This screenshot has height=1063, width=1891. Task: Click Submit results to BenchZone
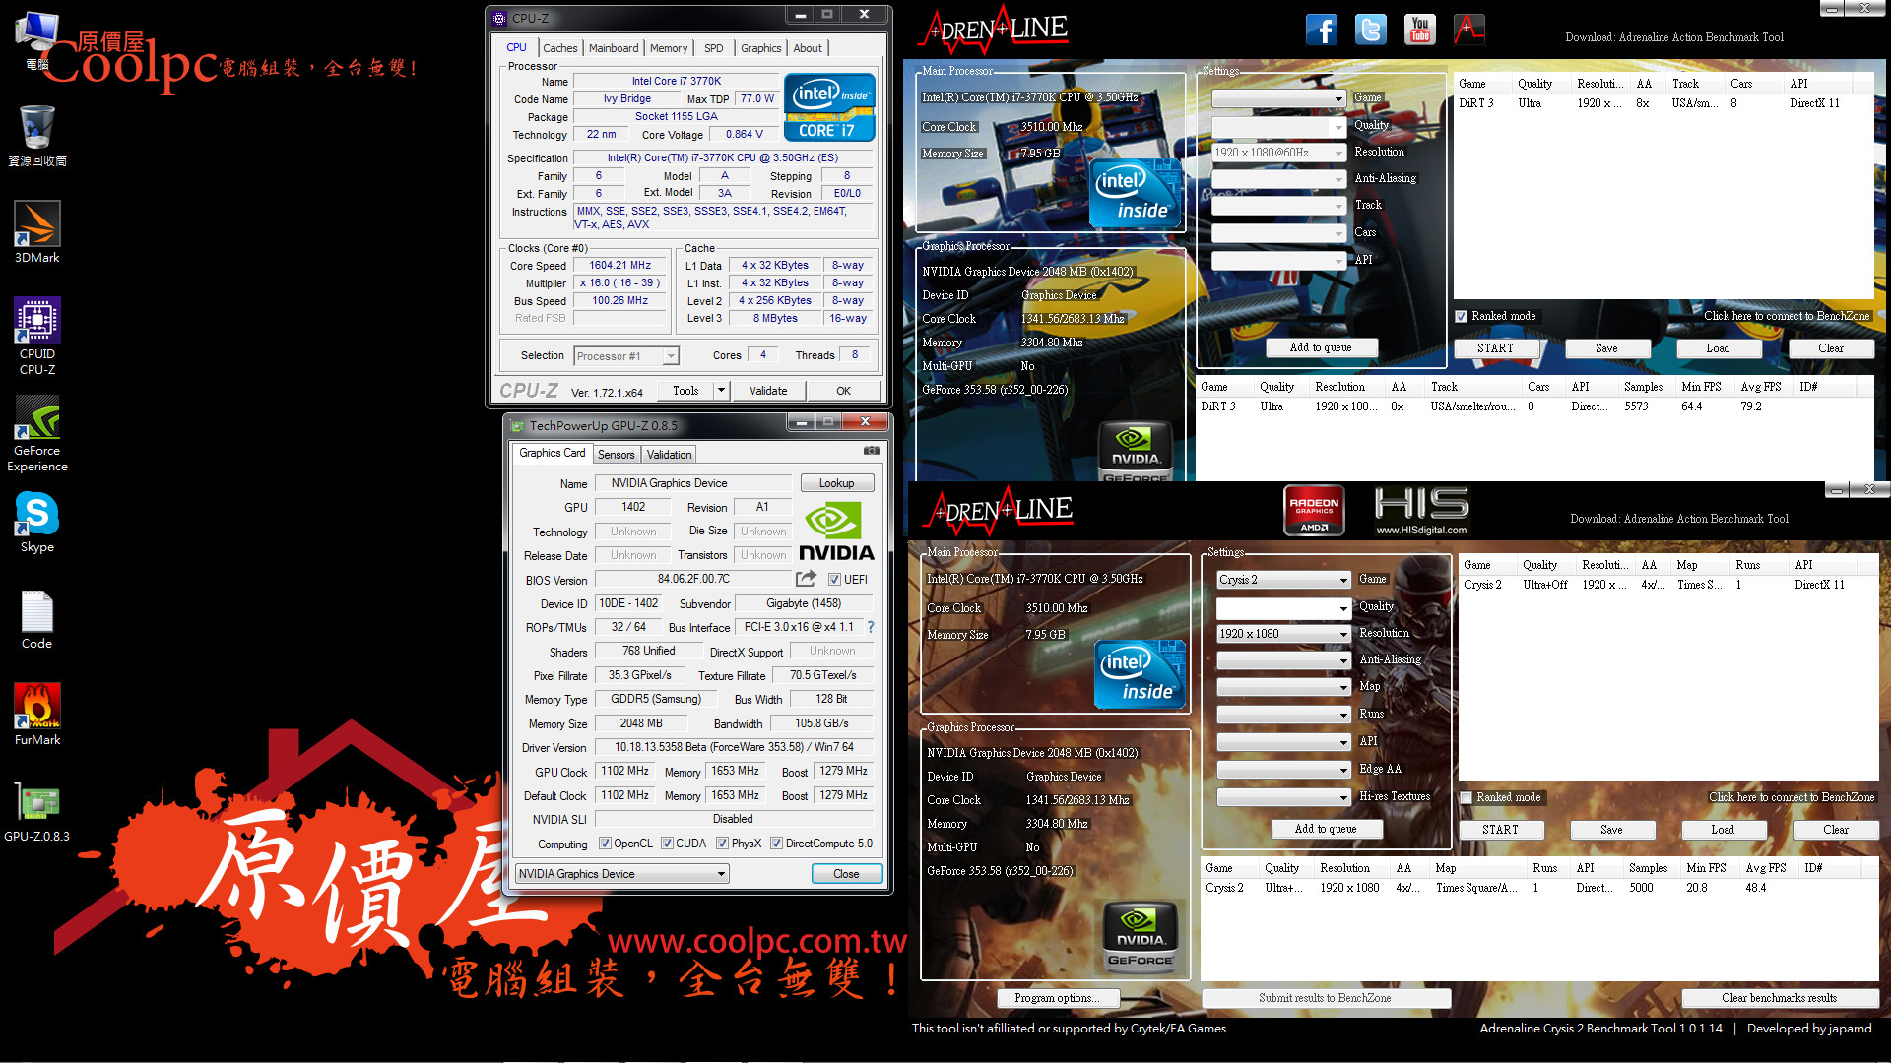[x=1325, y=998]
